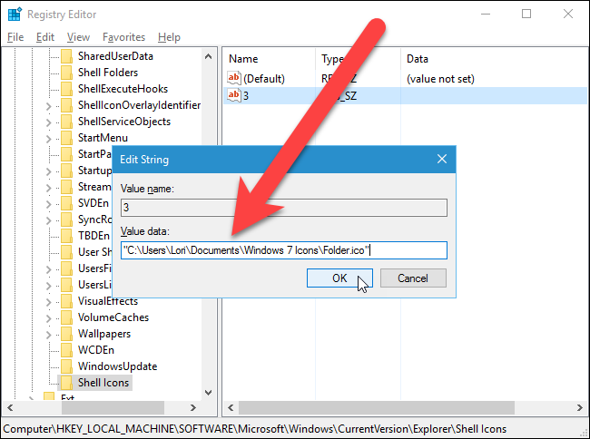The height and width of the screenshot is (439, 590).
Task: Open the Favorites menu
Action: [123, 37]
